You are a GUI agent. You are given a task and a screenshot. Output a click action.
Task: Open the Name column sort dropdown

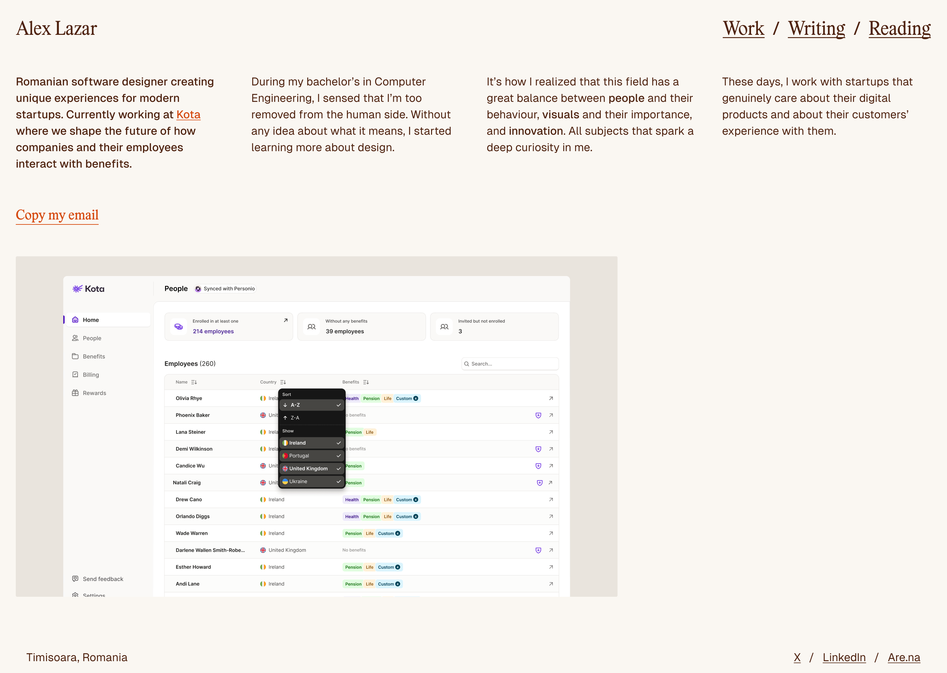click(194, 382)
